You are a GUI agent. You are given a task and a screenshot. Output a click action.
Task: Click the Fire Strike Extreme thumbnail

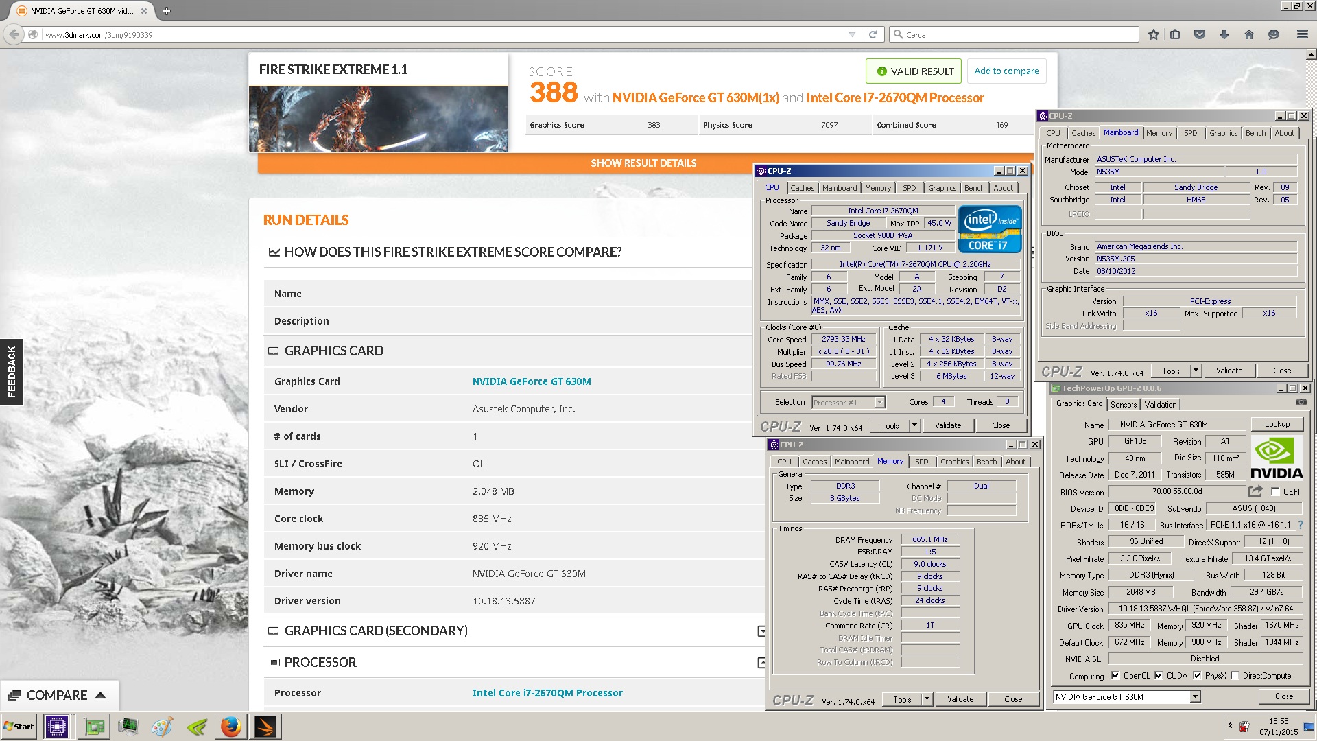[379, 119]
